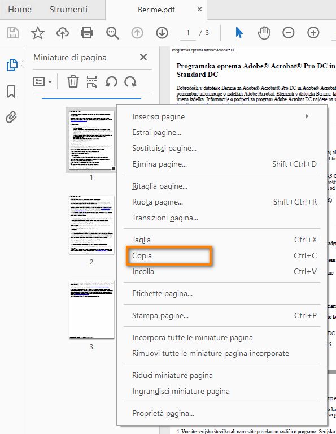Open the attachments paperclip icon

click(x=11, y=118)
